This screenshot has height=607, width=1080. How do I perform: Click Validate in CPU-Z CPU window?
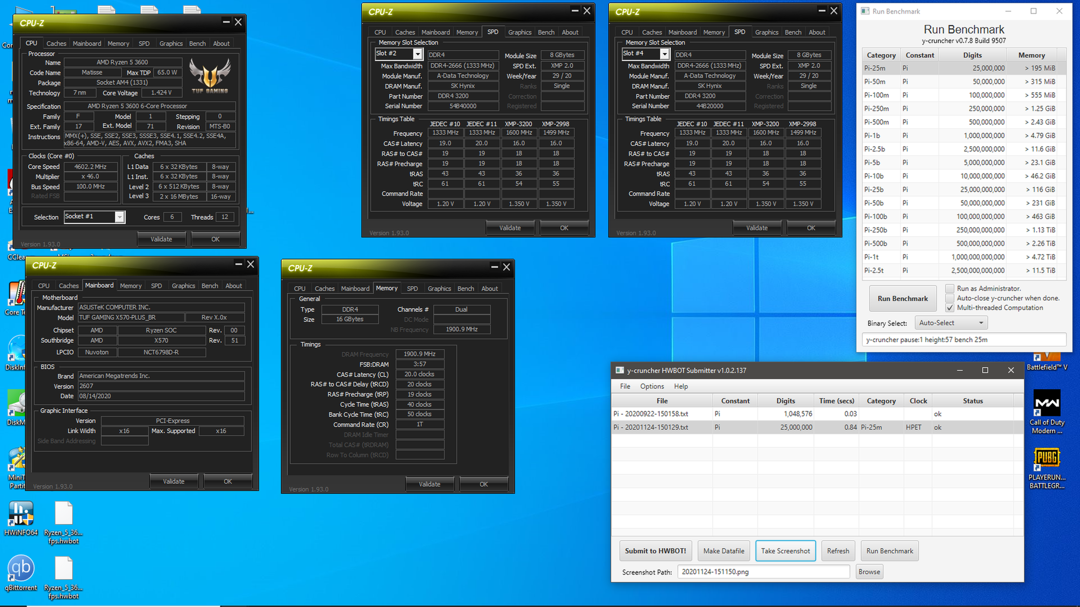[161, 239]
